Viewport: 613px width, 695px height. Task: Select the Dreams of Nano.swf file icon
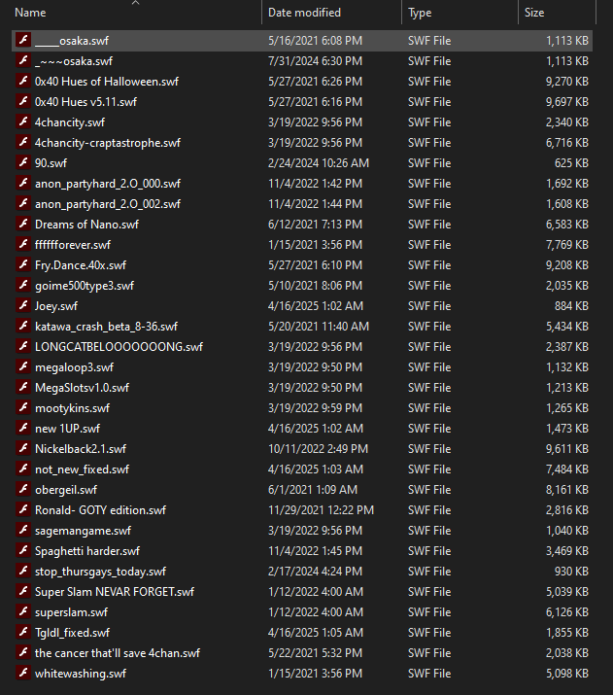(23, 224)
